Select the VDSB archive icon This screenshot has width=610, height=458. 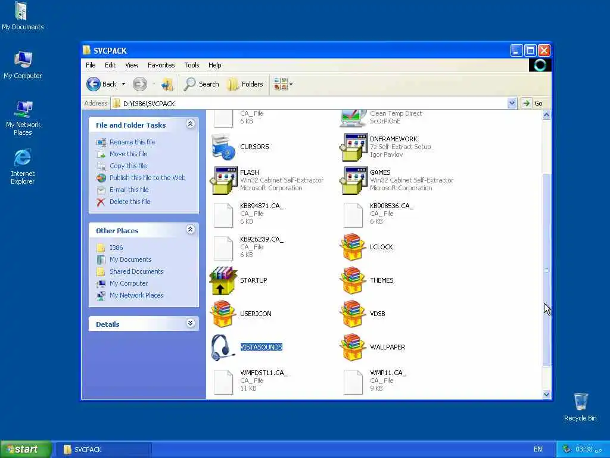pyautogui.click(x=353, y=314)
